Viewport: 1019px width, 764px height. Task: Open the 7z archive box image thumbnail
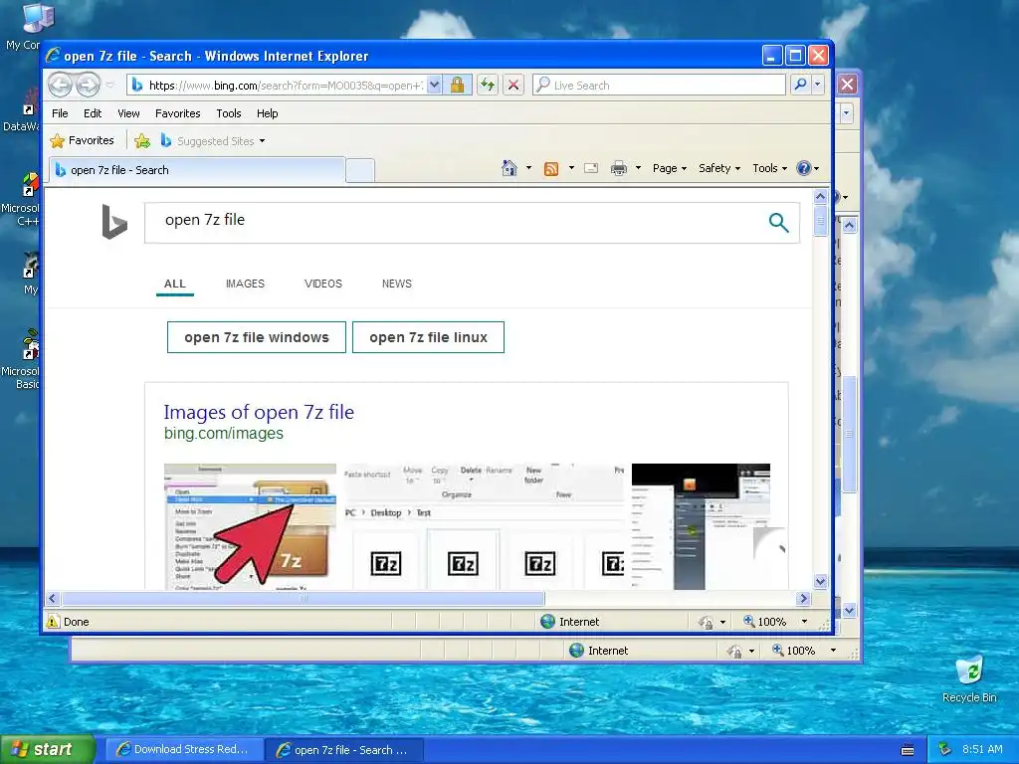250,526
